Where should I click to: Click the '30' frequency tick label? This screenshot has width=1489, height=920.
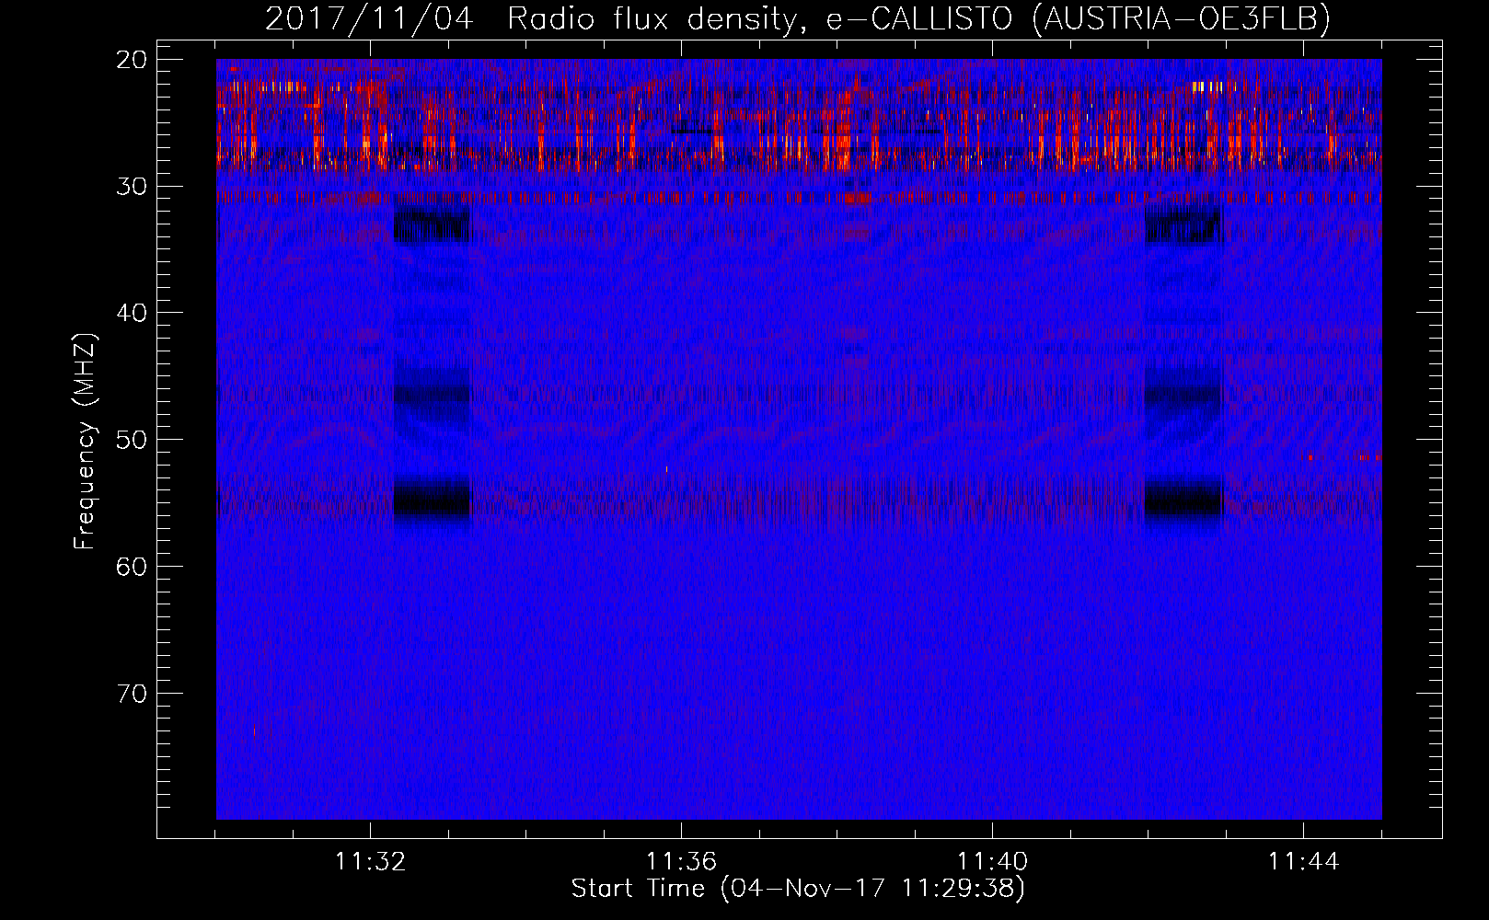pyautogui.click(x=133, y=186)
